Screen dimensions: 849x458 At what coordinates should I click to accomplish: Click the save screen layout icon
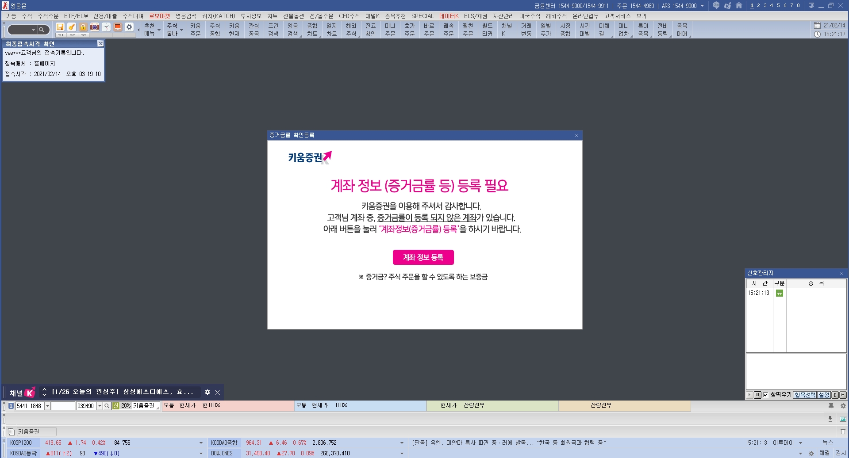click(x=60, y=27)
